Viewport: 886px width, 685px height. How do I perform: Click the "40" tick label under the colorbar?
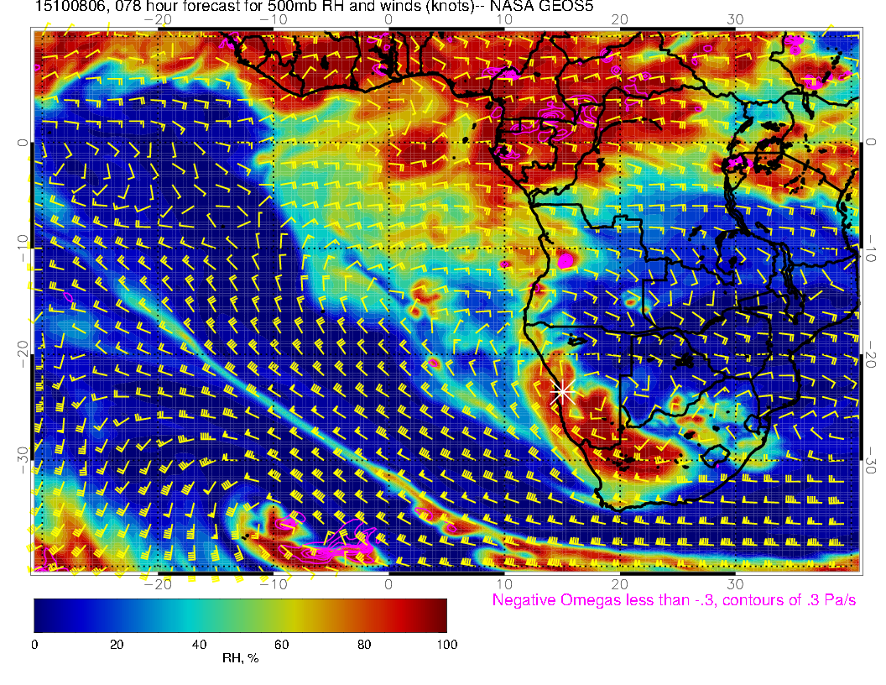click(199, 644)
